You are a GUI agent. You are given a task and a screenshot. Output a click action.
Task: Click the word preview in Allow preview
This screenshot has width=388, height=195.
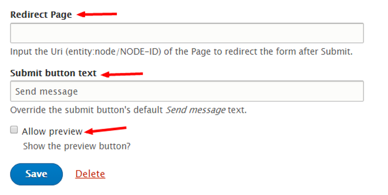65,132
